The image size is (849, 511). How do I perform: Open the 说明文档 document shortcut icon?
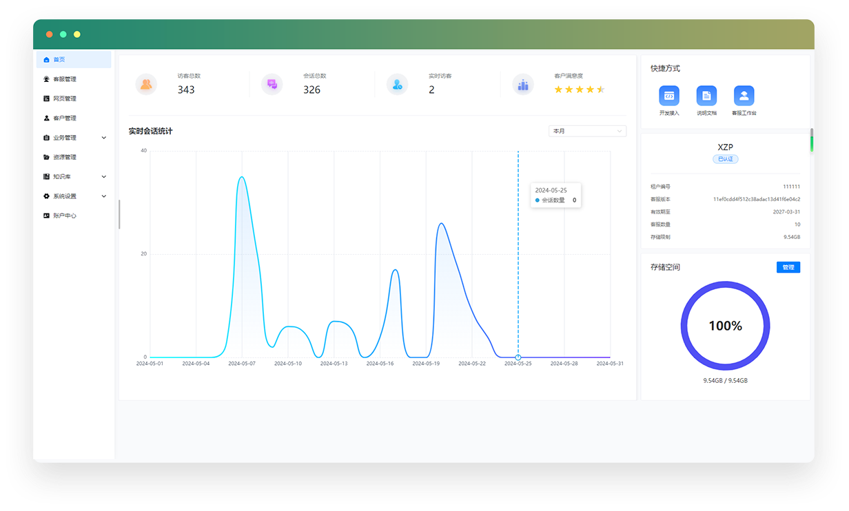[706, 96]
